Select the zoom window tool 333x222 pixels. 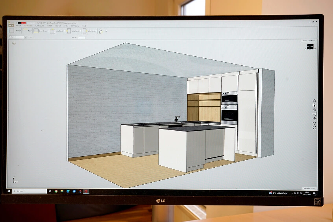click(x=314, y=109)
